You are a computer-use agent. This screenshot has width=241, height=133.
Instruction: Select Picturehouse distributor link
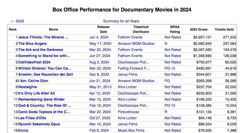[x=128, y=112]
